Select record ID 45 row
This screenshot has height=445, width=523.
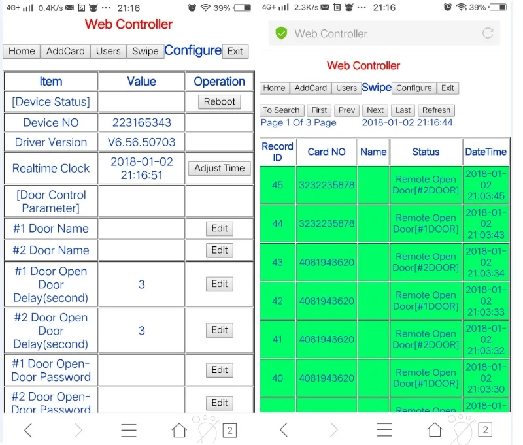[384, 185]
